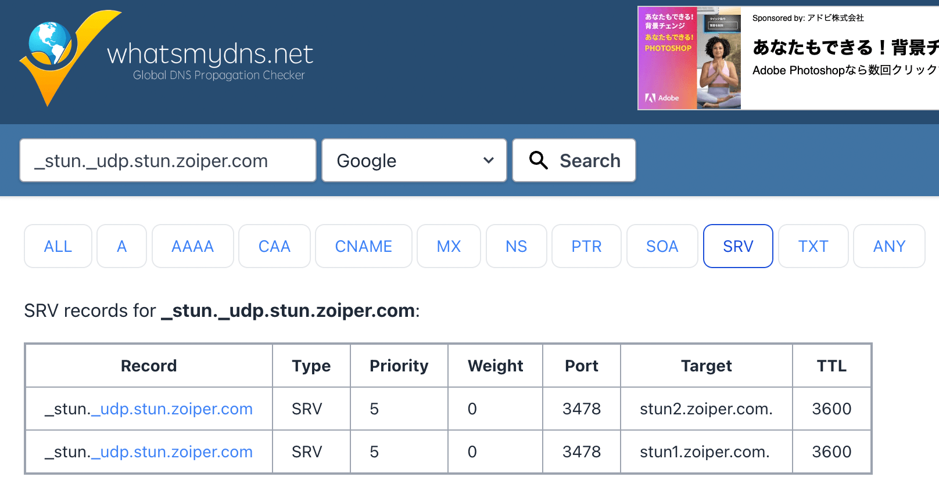Open the Google DNS server dropdown
Screen dimensions: 939x484
(x=414, y=160)
